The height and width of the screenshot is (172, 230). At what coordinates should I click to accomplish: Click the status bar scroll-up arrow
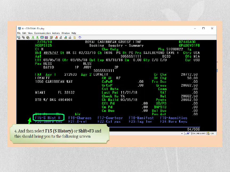point(182,134)
